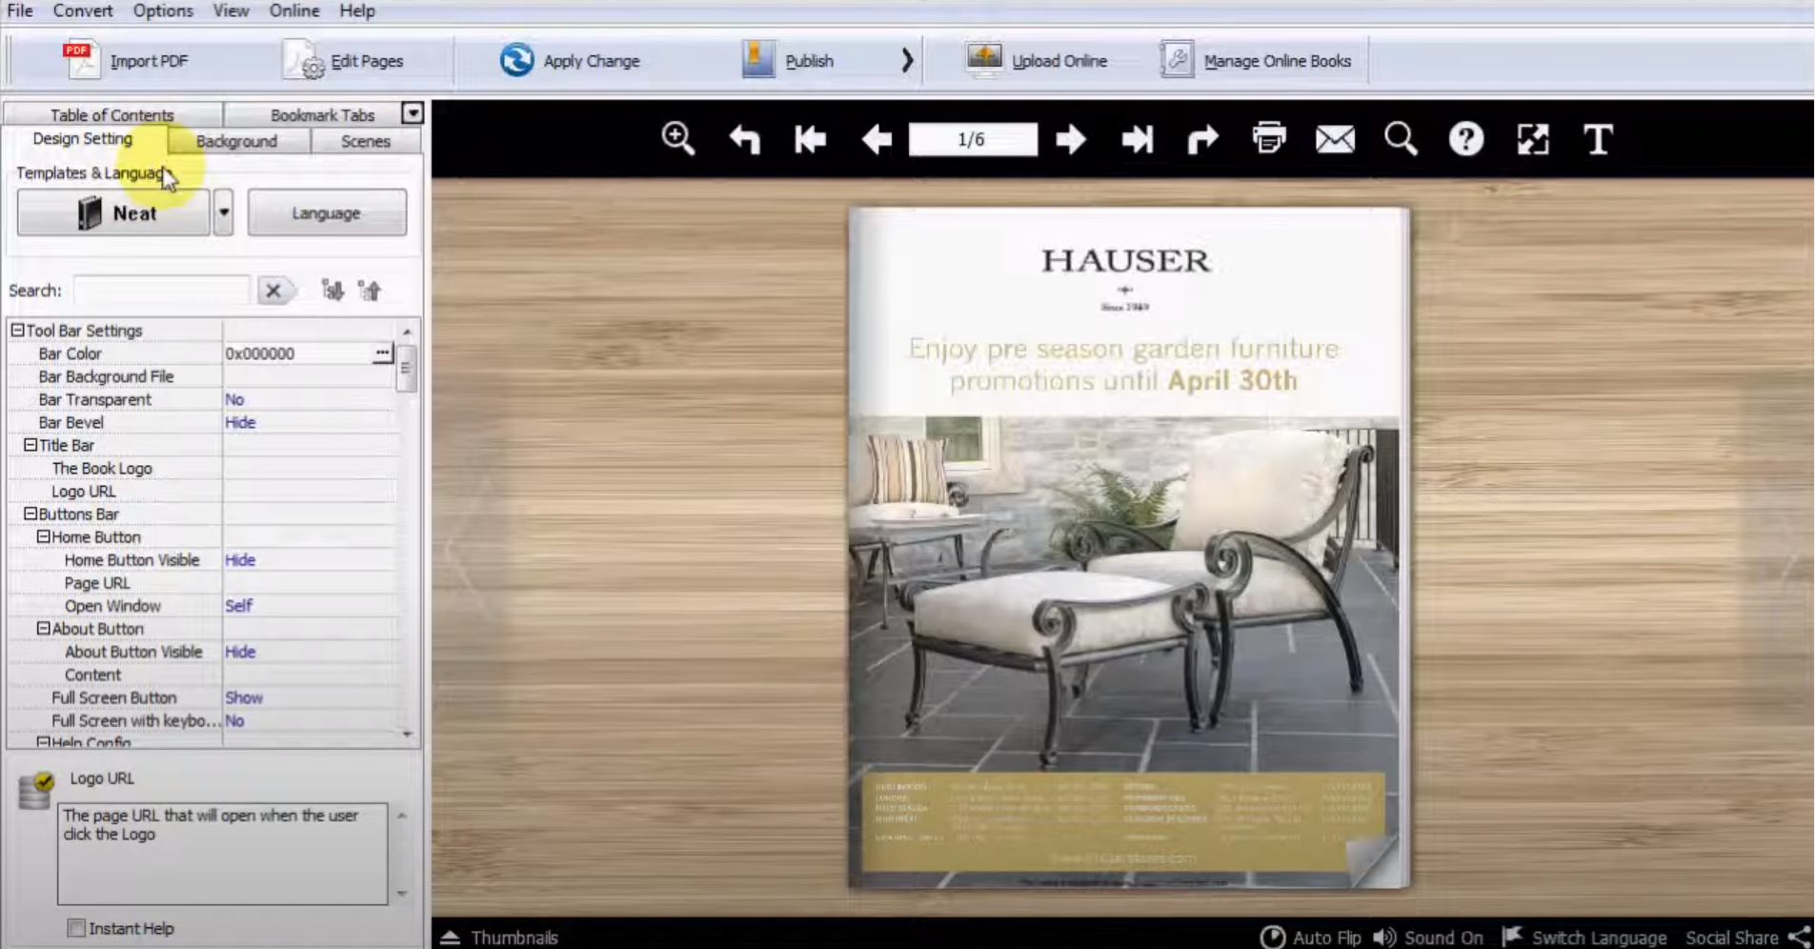Collapse the Buttons Bar tree node
The height and width of the screenshot is (949, 1815).
(x=30, y=514)
